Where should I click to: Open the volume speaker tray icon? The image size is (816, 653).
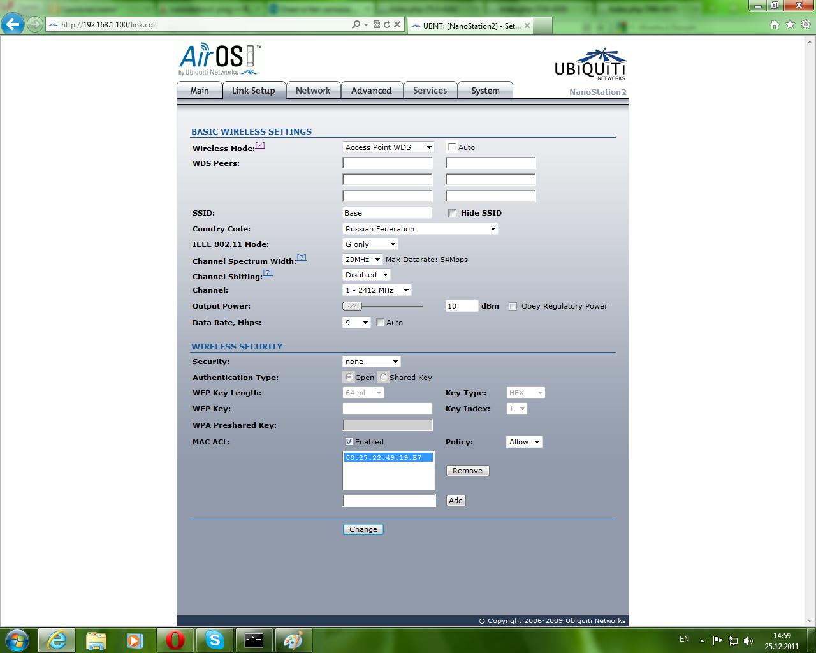[x=748, y=641]
